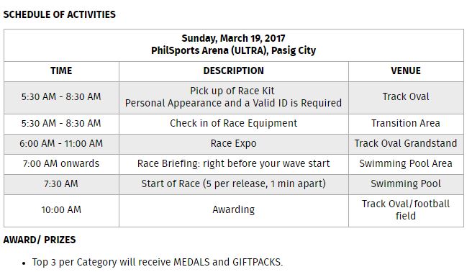Click the 6:00 AM - 11:00 AM time cell

(x=61, y=143)
